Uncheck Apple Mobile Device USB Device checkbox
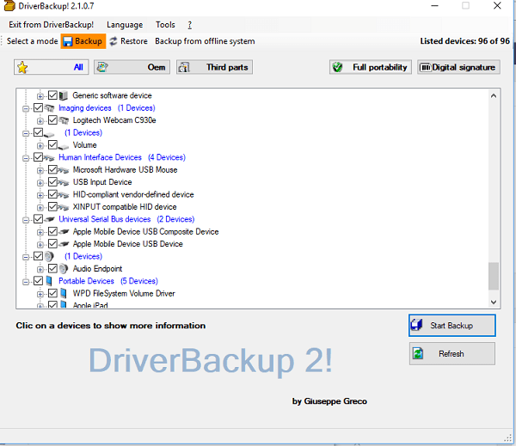Image resolution: width=516 pixels, height=446 pixels. coord(52,244)
